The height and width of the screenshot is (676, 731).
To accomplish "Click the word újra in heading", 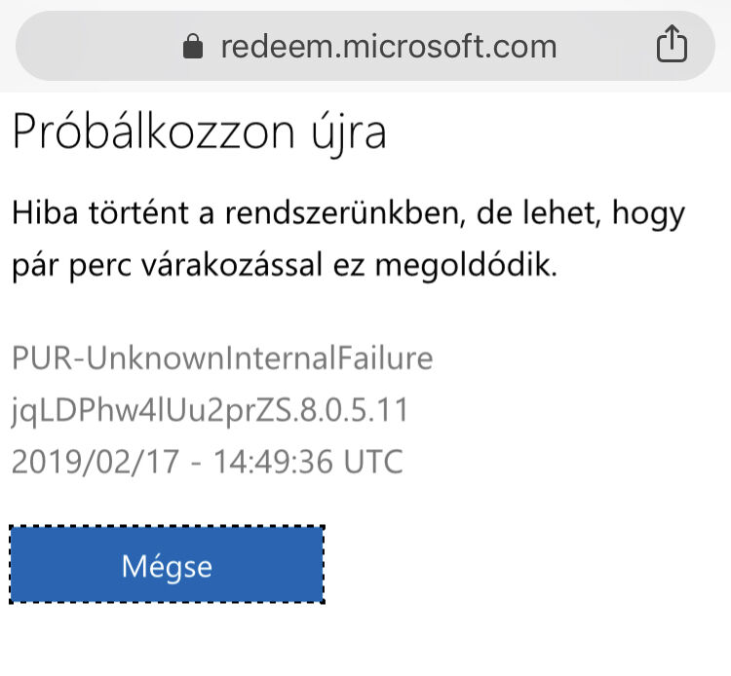I will (x=349, y=133).
